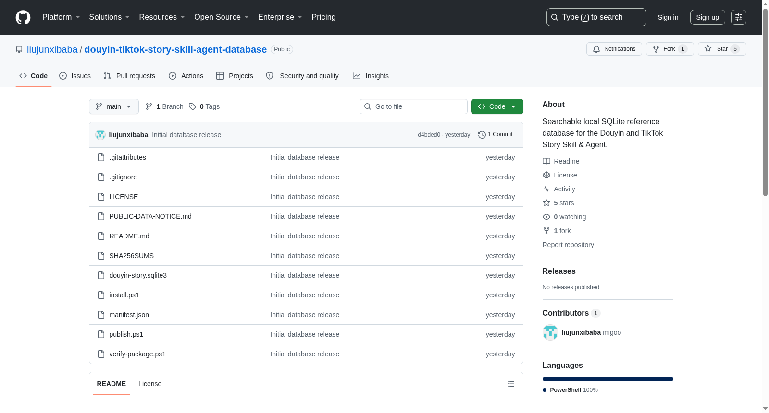The image size is (769, 413).
Task: Click the eye icon beside 0 watching
Action: click(546, 217)
